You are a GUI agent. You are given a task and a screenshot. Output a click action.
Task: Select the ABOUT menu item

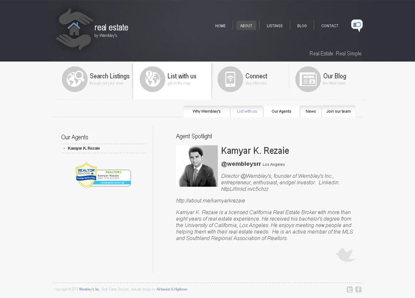[246, 26]
